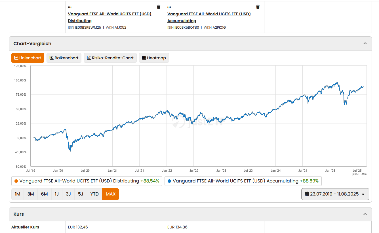
Task: Grab the drag handle of Accumulating ETF
Action: (x=169, y=7)
